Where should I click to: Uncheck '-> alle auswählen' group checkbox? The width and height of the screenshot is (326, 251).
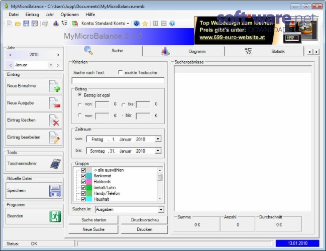83,170
